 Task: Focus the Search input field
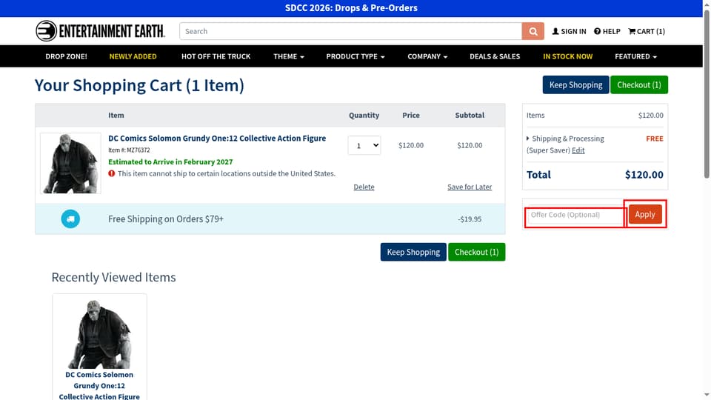(350, 31)
